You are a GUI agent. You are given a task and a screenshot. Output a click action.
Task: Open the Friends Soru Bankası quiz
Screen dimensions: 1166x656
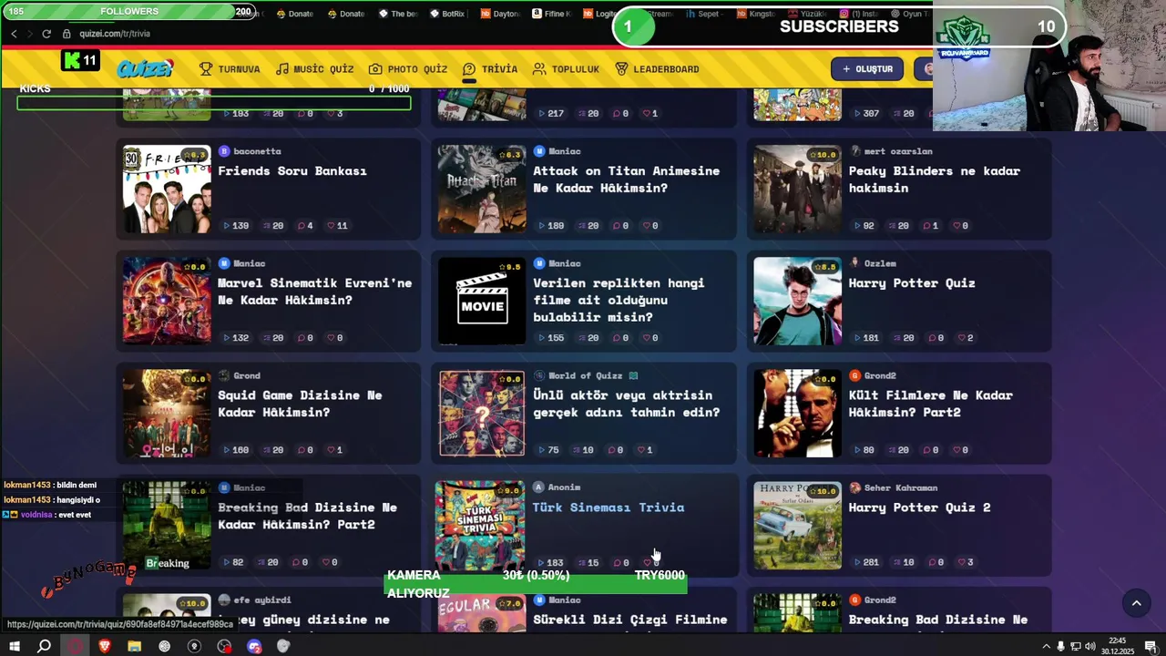tap(291, 171)
